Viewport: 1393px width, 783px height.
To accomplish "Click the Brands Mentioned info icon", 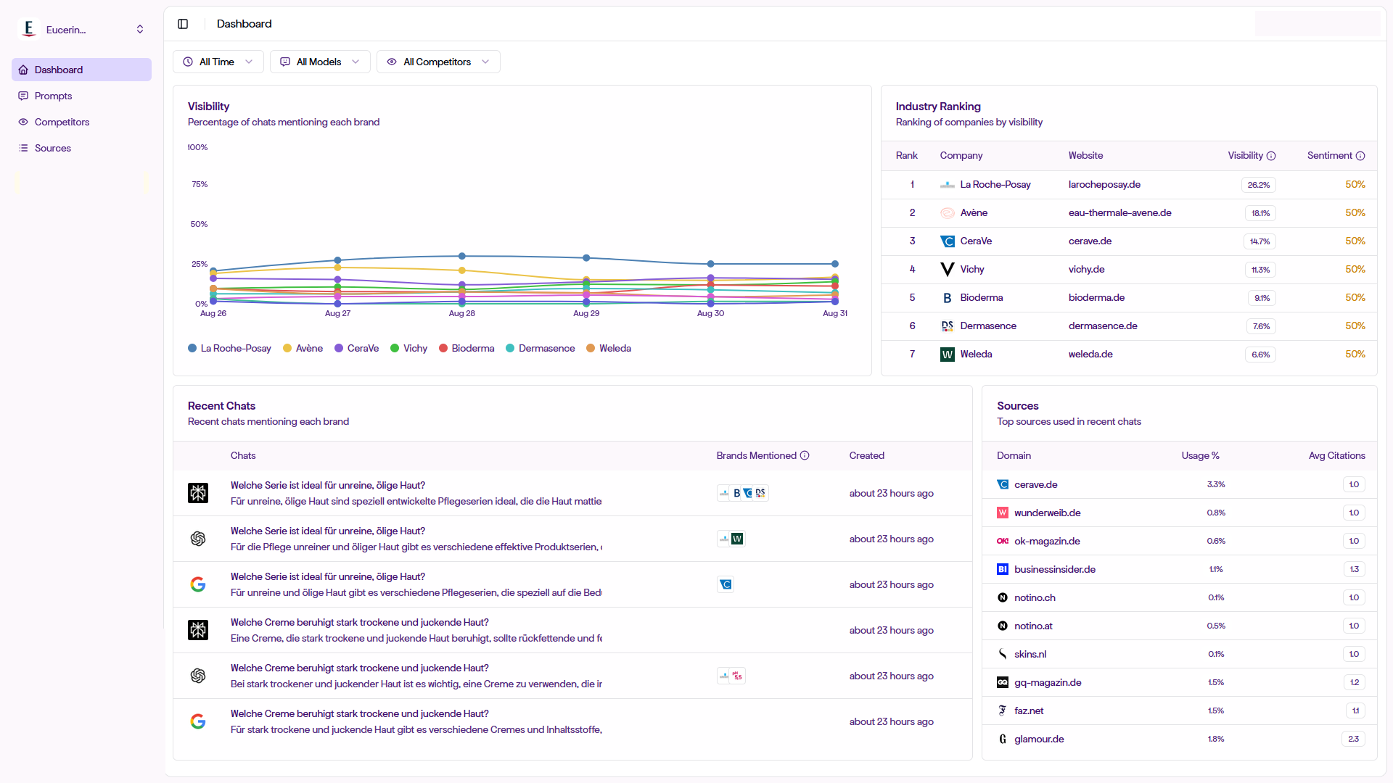I will pos(805,455).
